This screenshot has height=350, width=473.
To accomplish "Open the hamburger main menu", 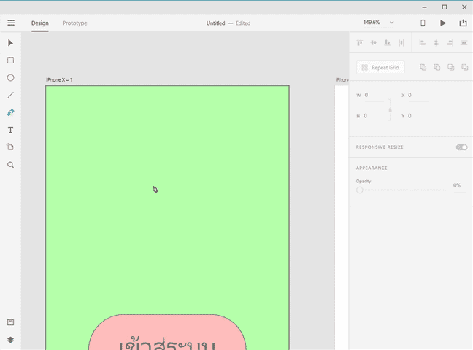I will [x=11, y=23].
